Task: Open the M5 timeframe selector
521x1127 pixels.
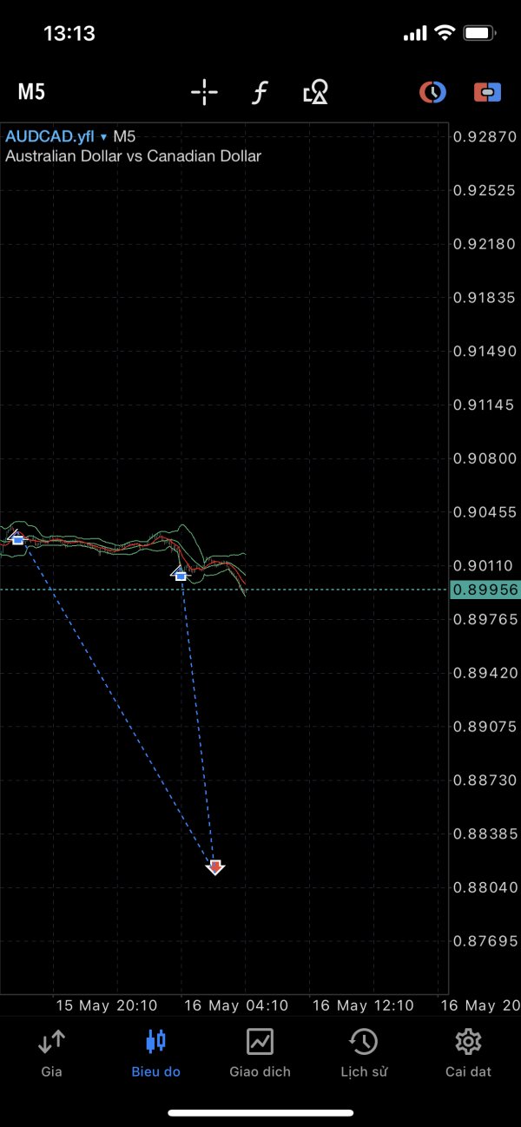Action: [31, 92]
